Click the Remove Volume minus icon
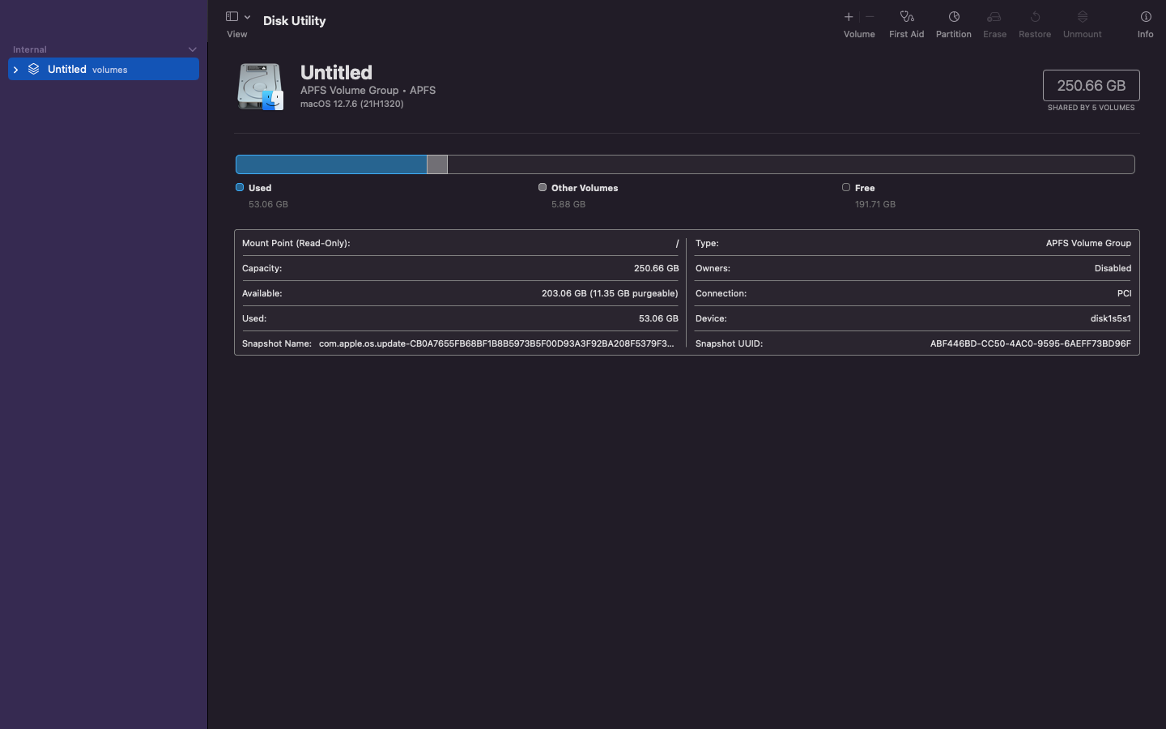Viewport: 1166px width, 729px height. (x=870, y=17)
